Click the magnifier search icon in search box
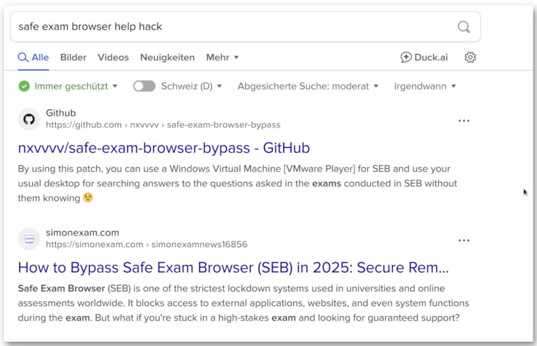 pyautogui.click(x=464, y=27)
